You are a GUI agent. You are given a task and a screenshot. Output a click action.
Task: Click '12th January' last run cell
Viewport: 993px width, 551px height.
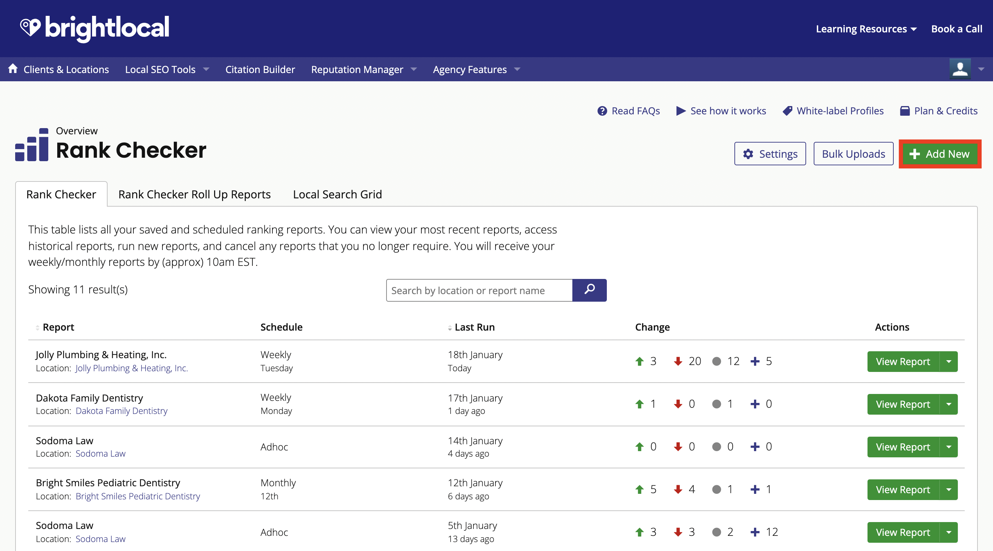475,483
